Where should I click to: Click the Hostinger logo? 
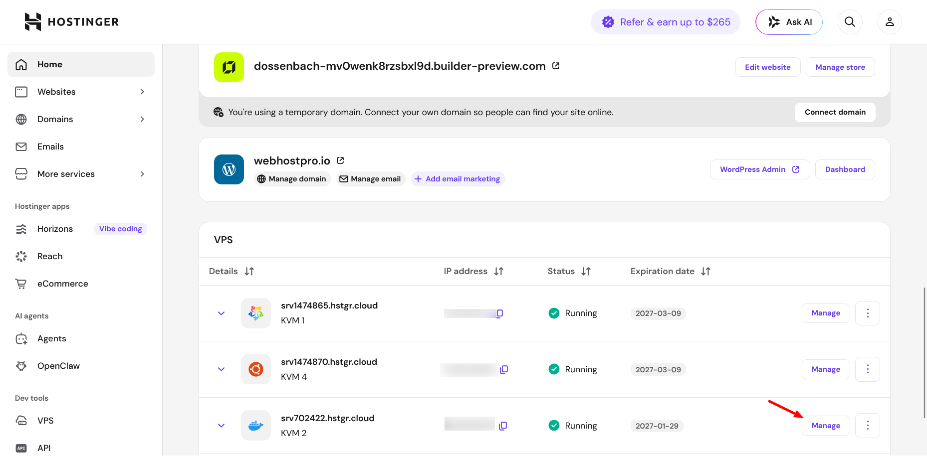click(72, 22)
